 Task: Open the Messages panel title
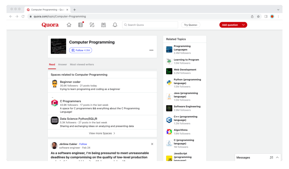point(243,157)
